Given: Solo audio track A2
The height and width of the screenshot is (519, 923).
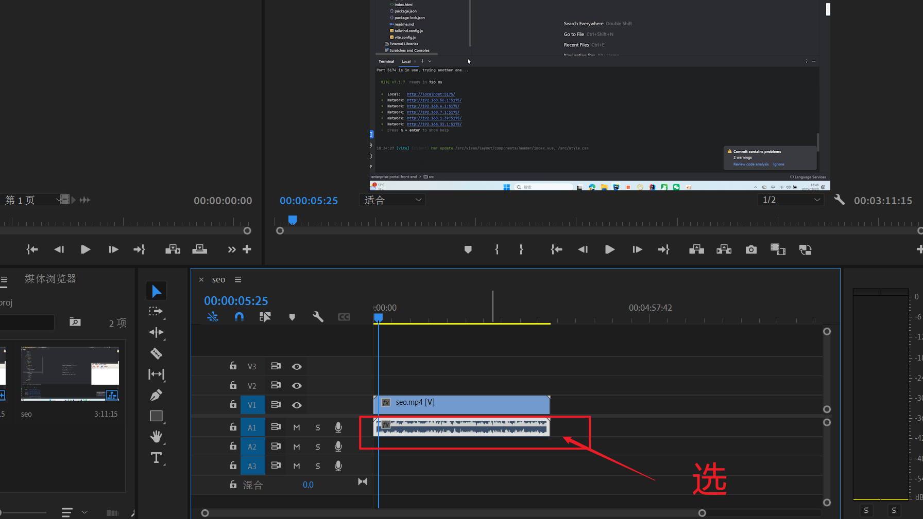Looking at the screenshot, I should [x=318, y=447].
